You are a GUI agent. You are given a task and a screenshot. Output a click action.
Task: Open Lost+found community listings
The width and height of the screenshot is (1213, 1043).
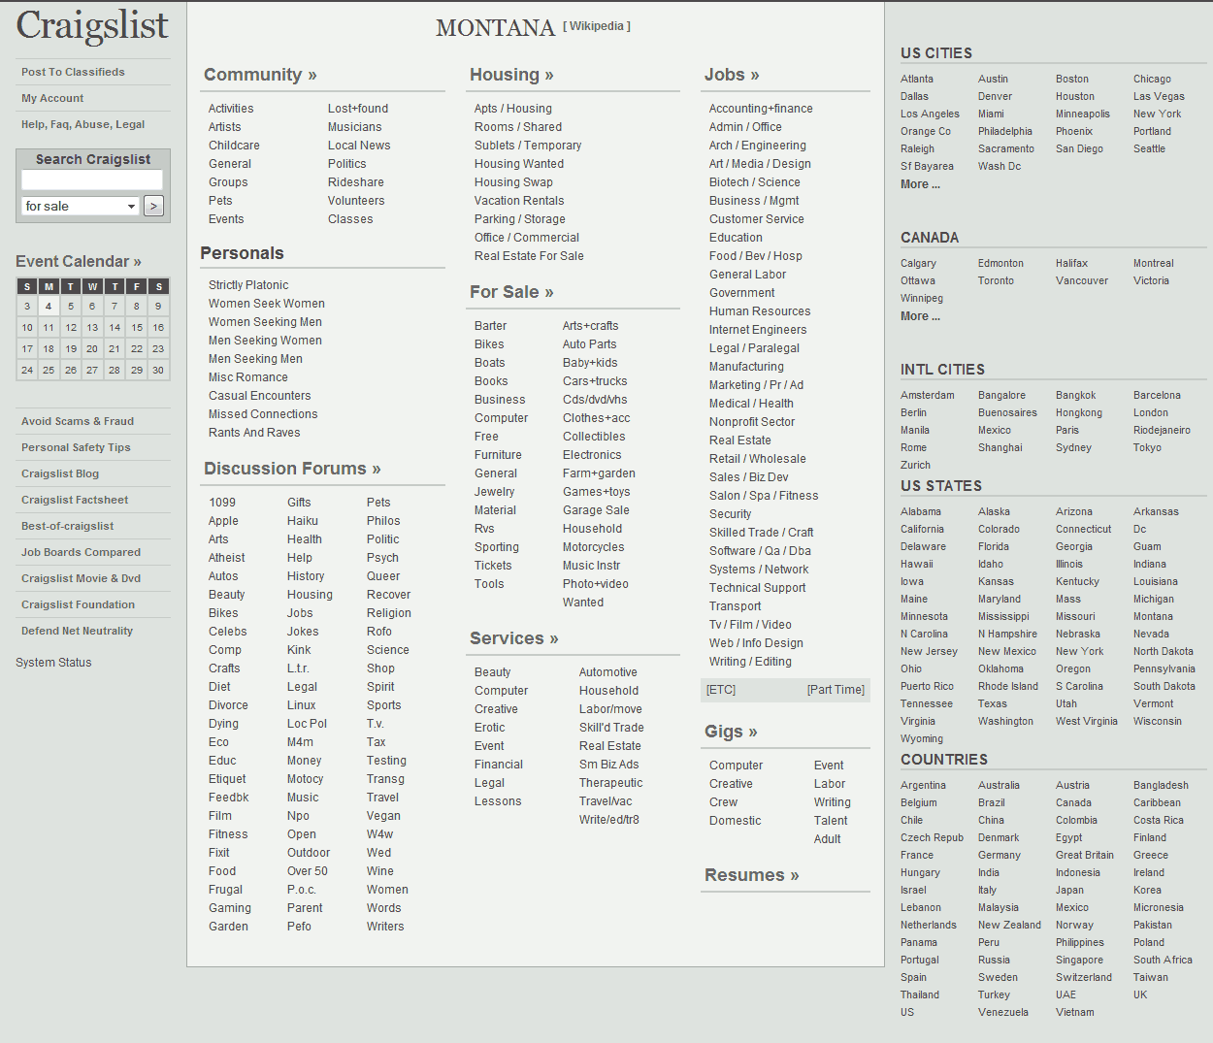coord(358,109)
